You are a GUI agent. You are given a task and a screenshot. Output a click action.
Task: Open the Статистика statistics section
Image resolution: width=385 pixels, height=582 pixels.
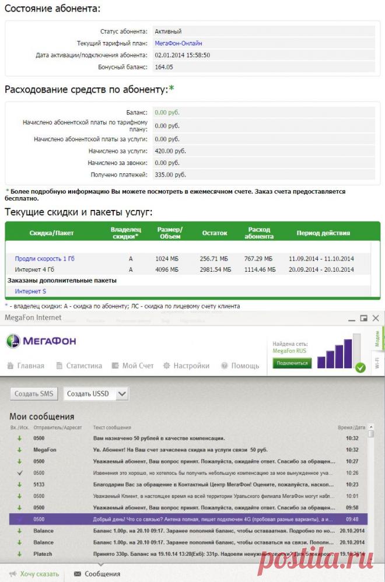click(x=79, y=366)
